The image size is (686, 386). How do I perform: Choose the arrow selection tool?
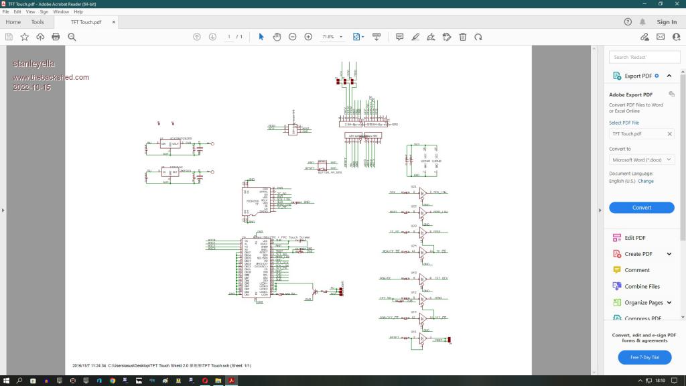(x=261, y=37)
